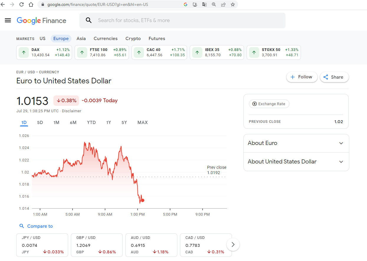
Task: Click the browser home icon
Action: (31, 4)
